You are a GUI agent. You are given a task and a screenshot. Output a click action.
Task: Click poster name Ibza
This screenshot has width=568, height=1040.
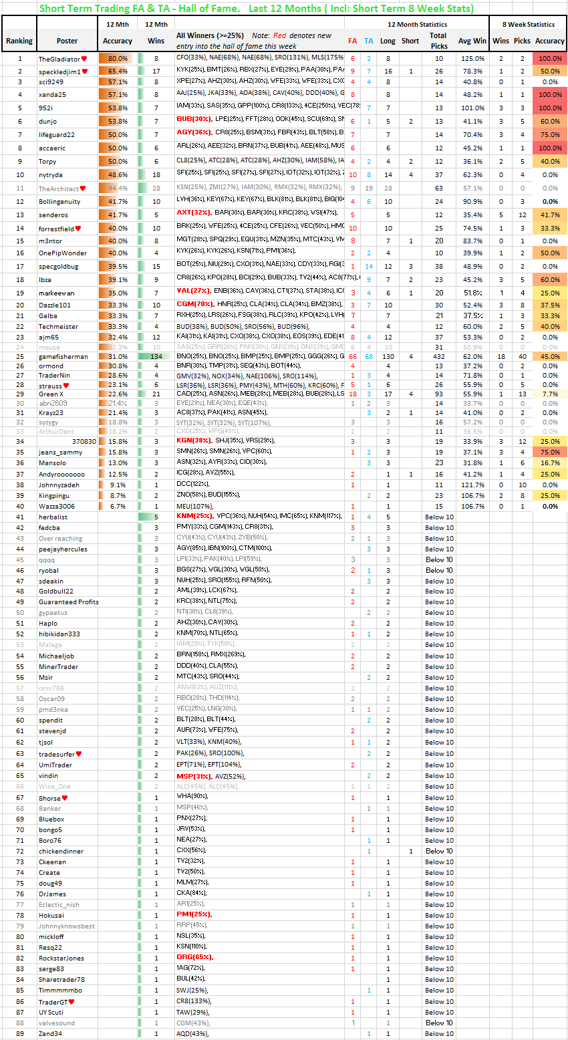(x=45, y=279)
